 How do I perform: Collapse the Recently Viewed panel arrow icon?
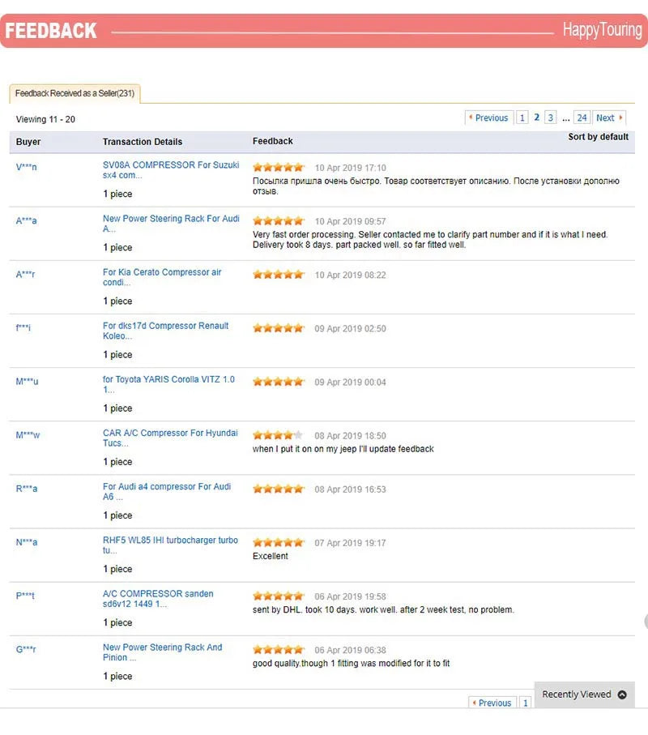tap(622, 694)
